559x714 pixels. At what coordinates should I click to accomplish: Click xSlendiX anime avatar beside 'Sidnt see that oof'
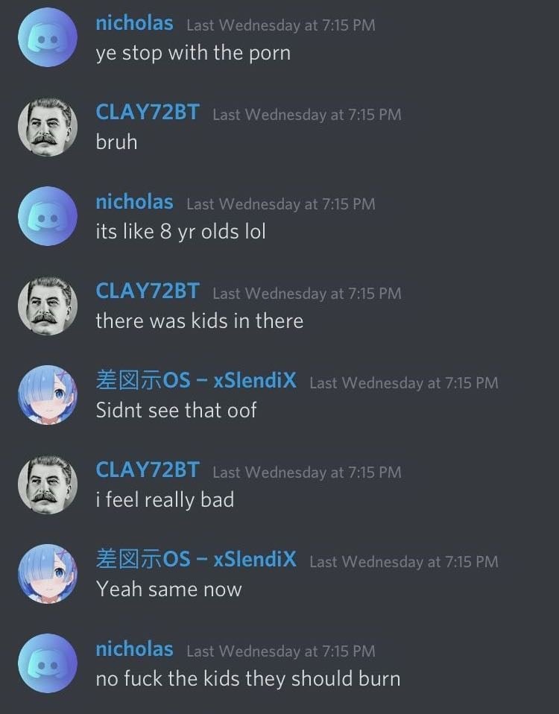coord(48,395)
